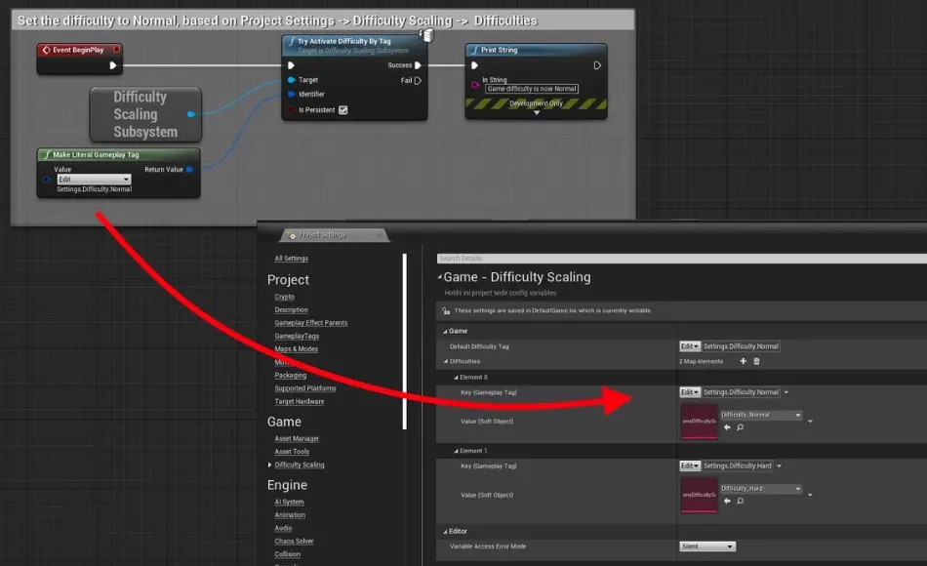This screenshot has height=566, width=927.
Task: Click the Fail execution output pin
Action: [x=418, y=80]
